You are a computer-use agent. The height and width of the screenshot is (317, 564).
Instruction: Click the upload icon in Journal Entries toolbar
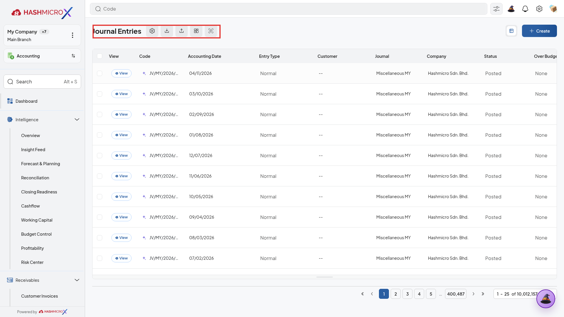[182, 31]
